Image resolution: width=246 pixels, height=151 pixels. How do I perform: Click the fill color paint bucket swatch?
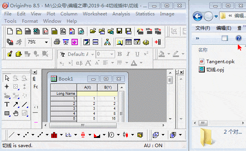tap(162, 54)
